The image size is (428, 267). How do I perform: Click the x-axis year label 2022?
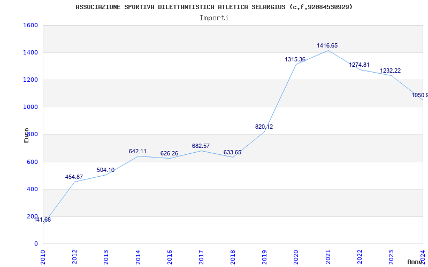tap(360, 257)
